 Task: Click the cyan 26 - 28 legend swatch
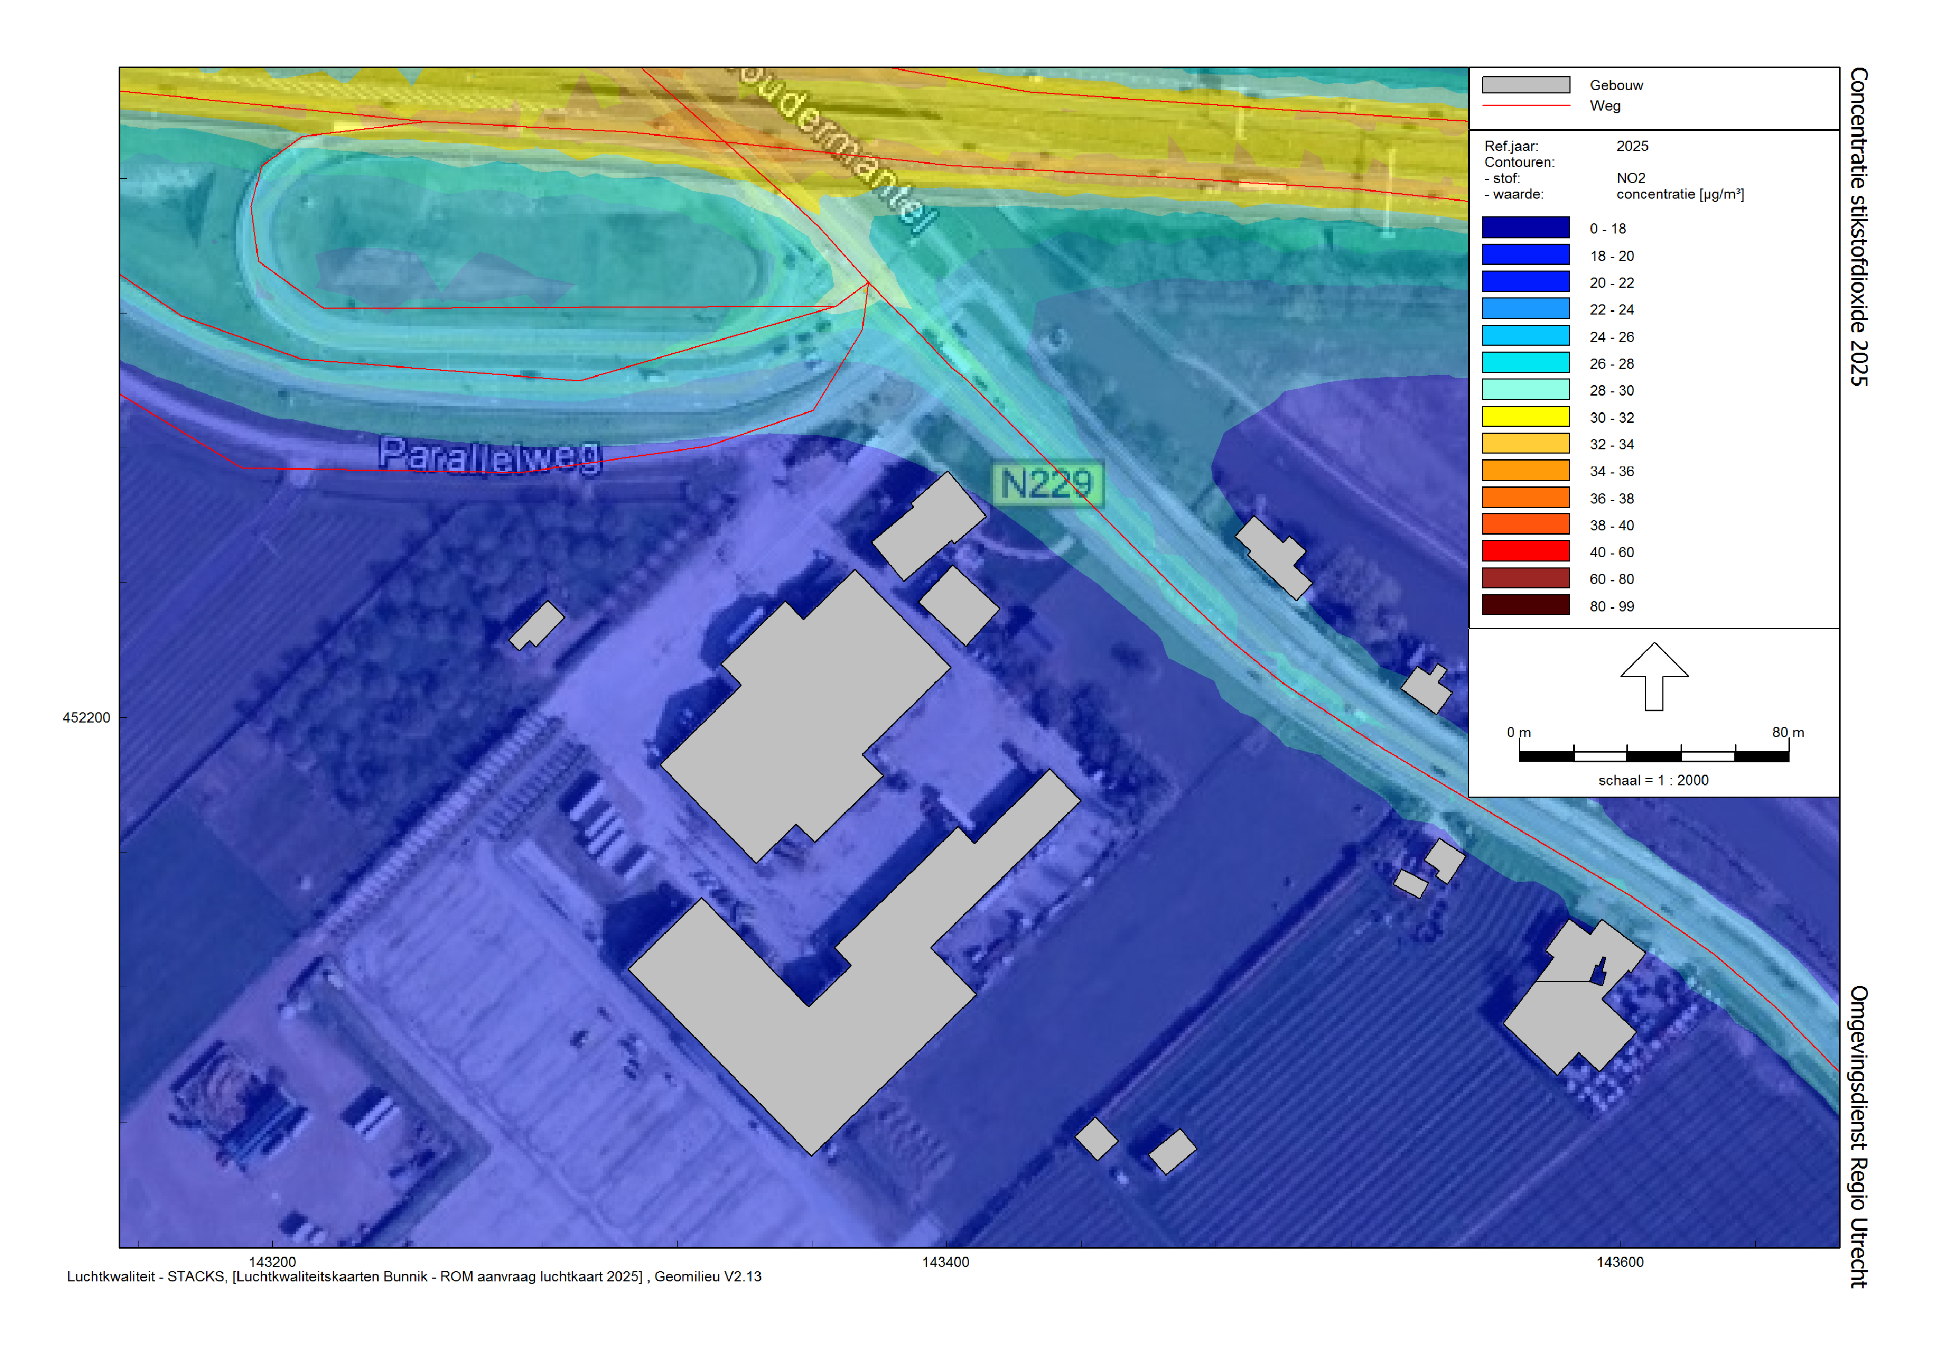[1525, 363]
